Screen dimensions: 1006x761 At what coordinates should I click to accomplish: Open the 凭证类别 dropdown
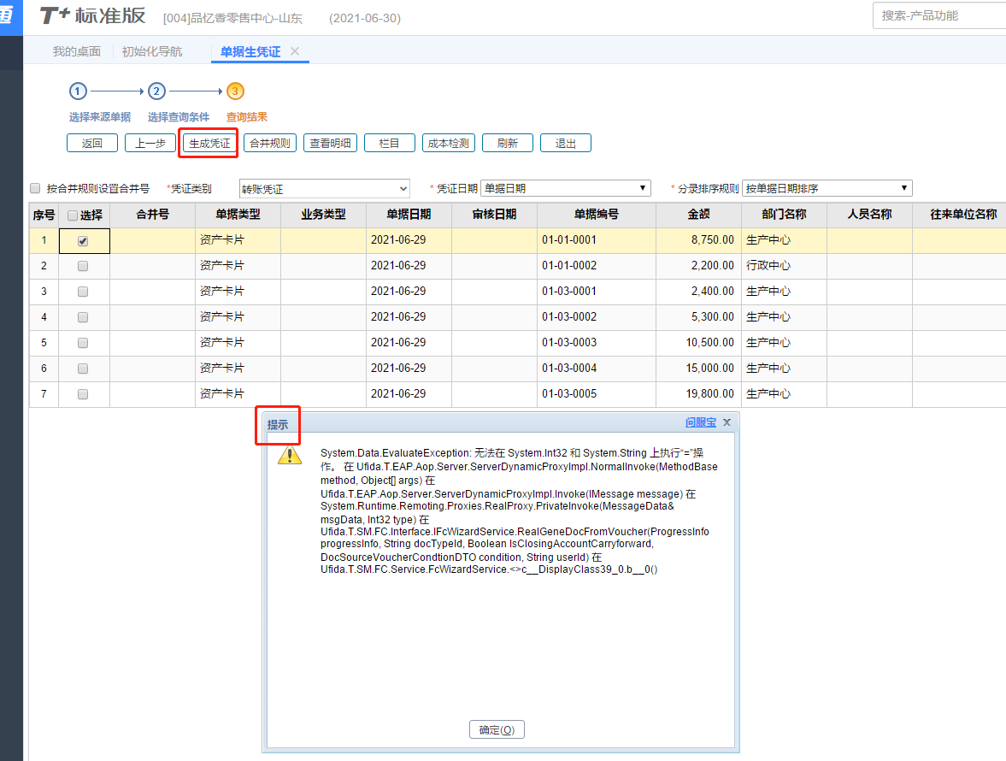pos(325,189)
